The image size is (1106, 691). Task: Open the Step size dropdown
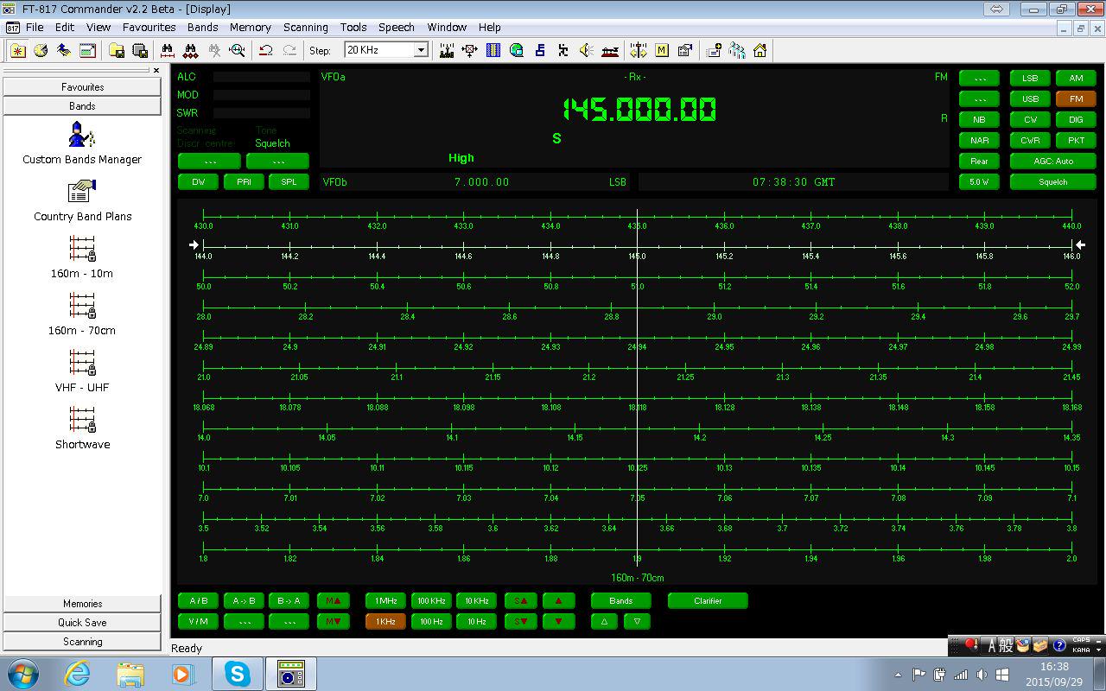click(421, 50)
